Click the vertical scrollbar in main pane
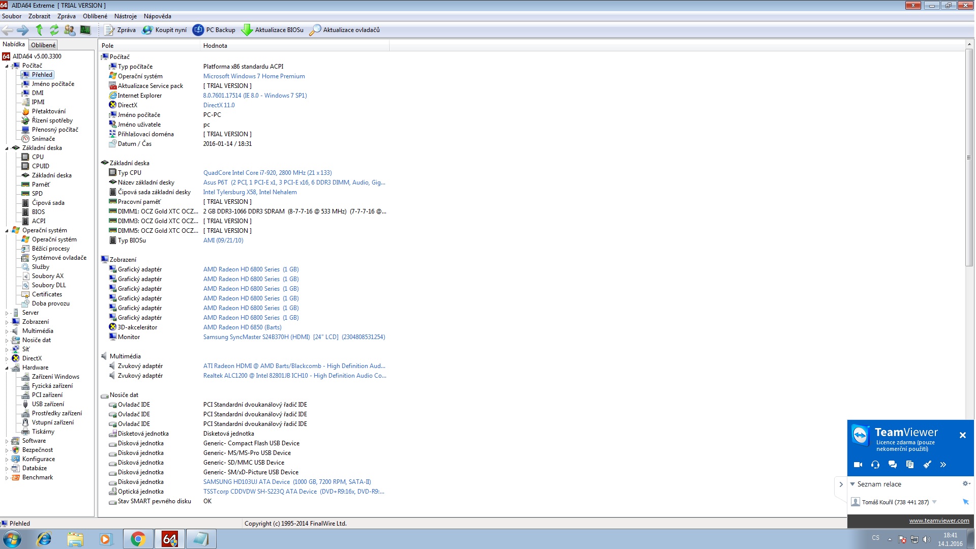This screenshot has width=976, height=549. 969,157
